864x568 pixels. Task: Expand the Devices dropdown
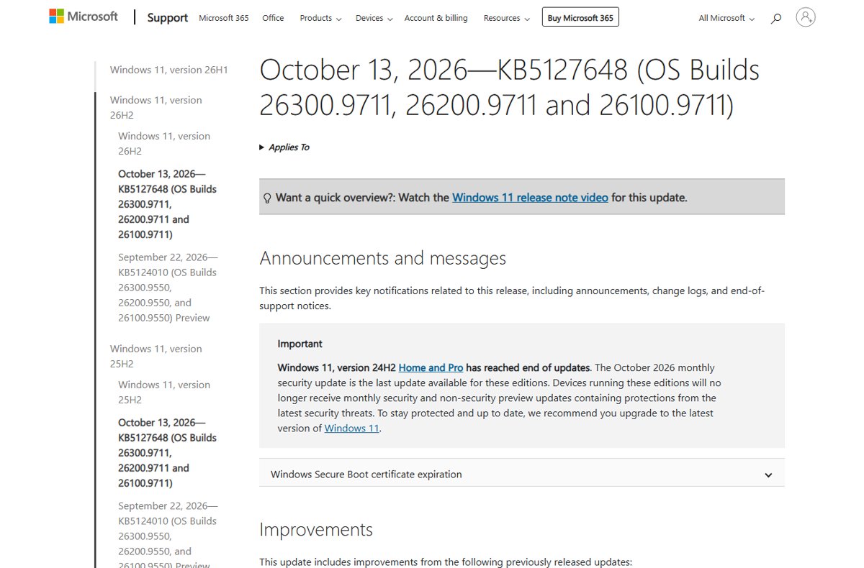(x=374, y=18)
